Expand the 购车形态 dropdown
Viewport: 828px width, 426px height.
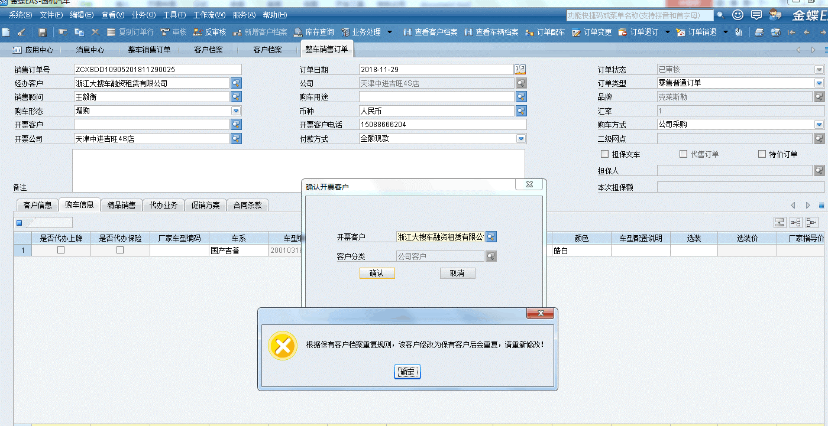click(x=236, y=110)
